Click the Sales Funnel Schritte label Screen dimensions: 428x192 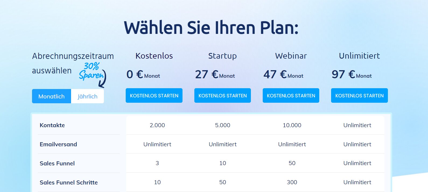point(68,182)
